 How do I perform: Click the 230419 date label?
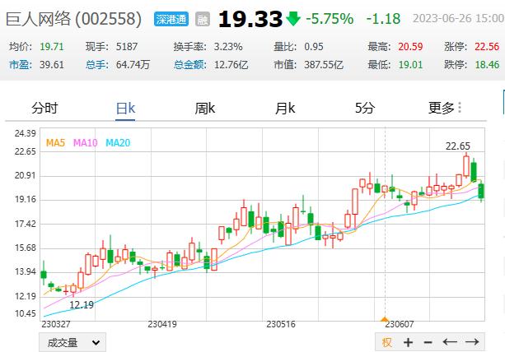point(162,324)
